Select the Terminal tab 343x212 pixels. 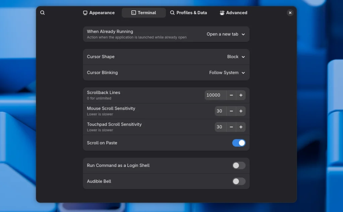pyautogui.click(x=144, y=13)
